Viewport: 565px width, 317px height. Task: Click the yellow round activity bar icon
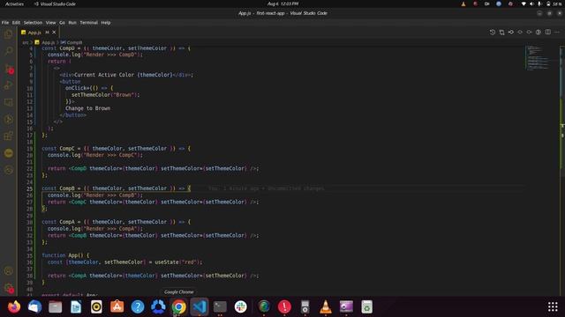(8, 153)
